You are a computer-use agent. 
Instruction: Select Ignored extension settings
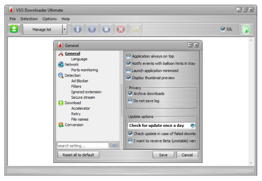[86, 92]
